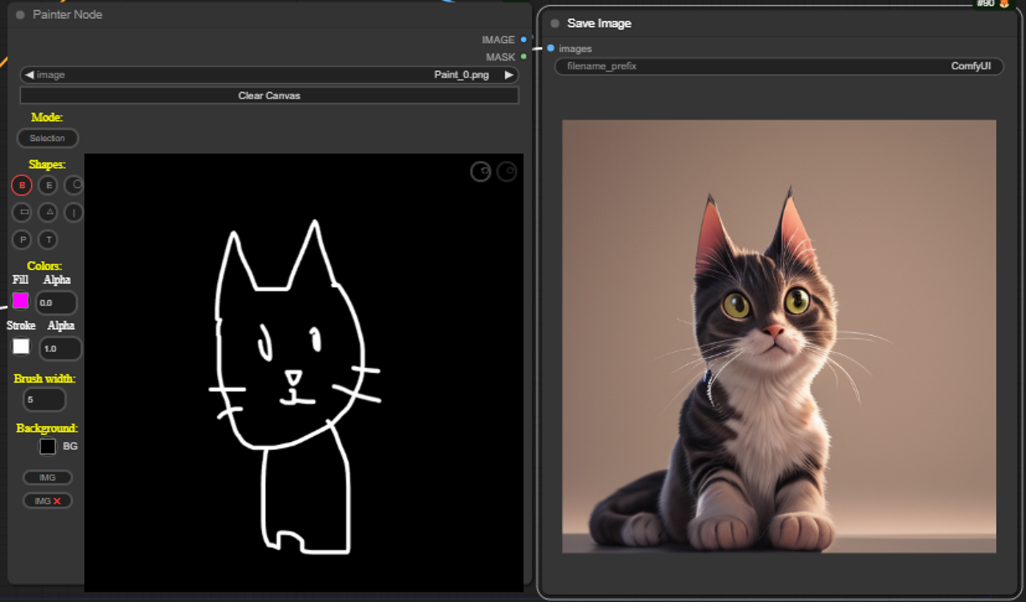The height and width of the screenshot is (602, 1026).
Task: Select the Circle shape tool
Action: [74, 185]
